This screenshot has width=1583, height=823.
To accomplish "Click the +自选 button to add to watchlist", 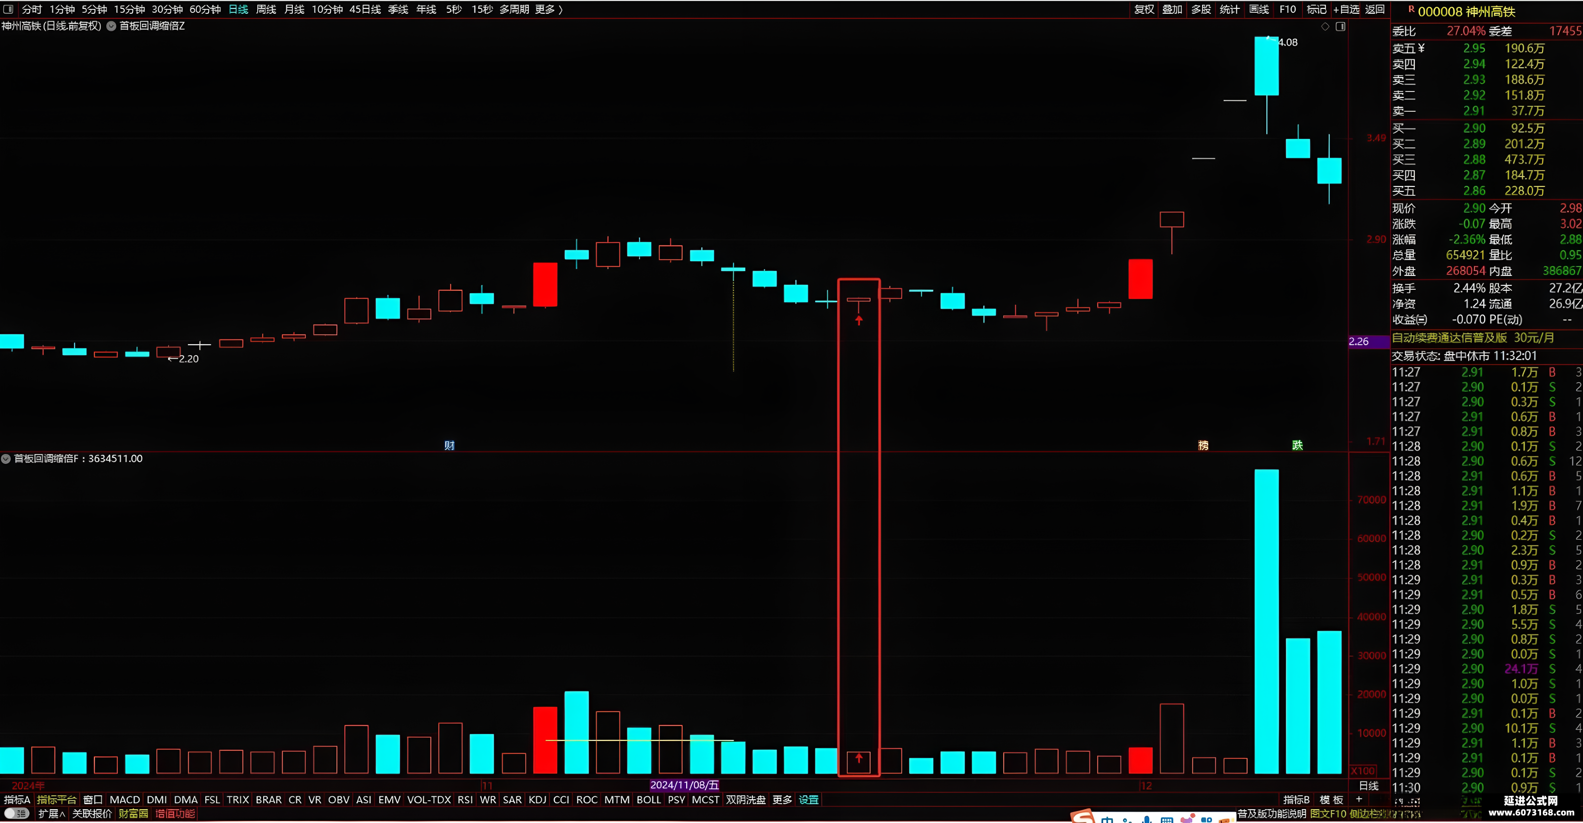I will pos(1346,9).
